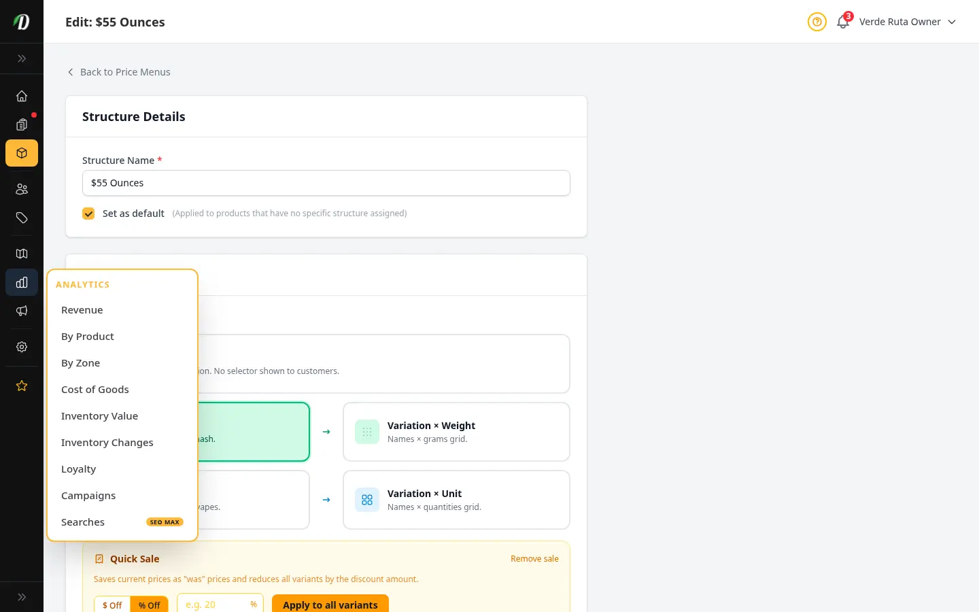Open Revenue analytics
The height and width of the screenshot is (612, 979).
point(122,310)
